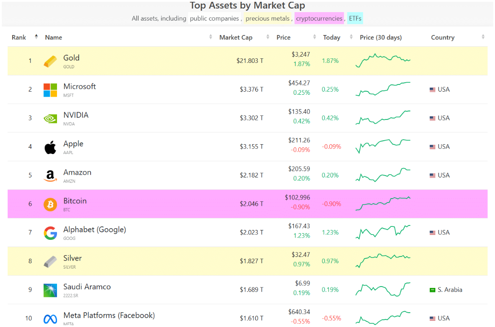Click the Saudi Aramco logo icon

pos(50,290)
